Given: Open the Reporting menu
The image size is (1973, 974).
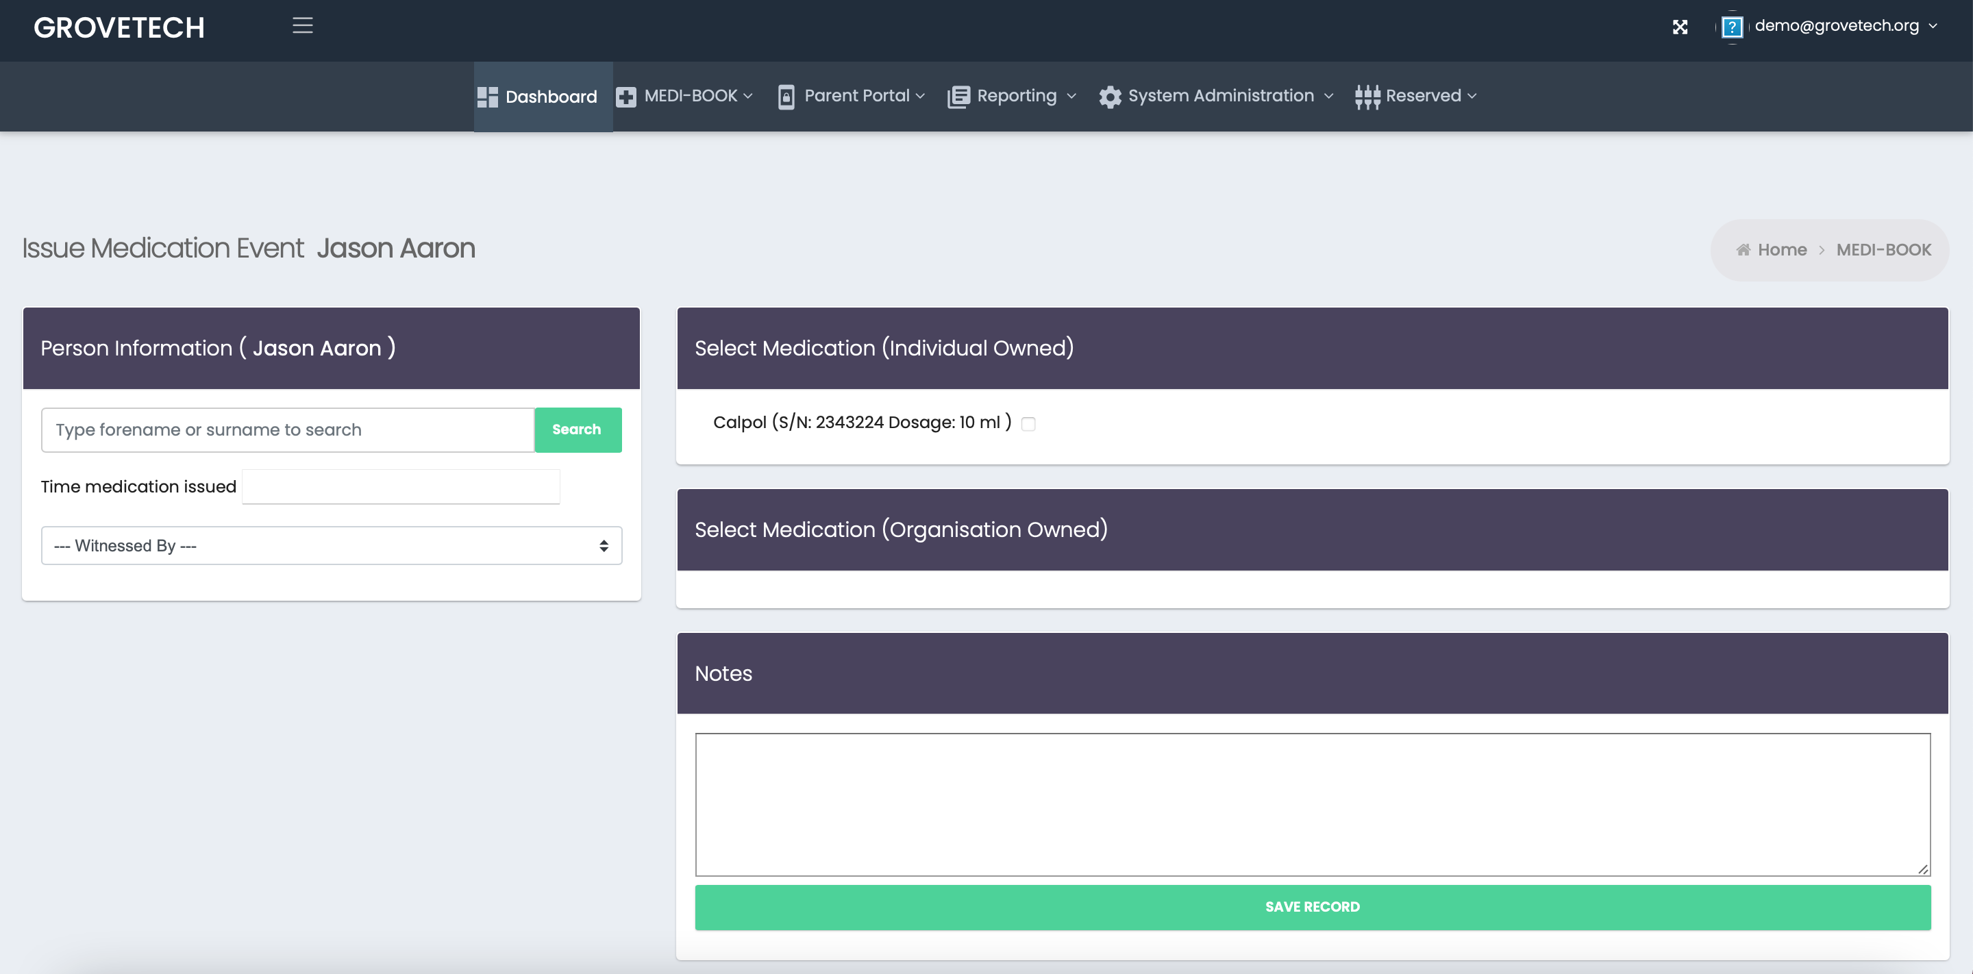Looking at the screenshot, I should pyautogui.click(x=1012, y=97).
